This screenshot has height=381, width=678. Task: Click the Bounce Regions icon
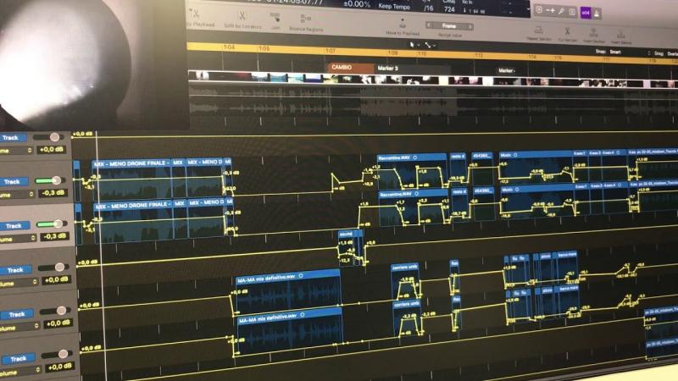coord(307,15)
